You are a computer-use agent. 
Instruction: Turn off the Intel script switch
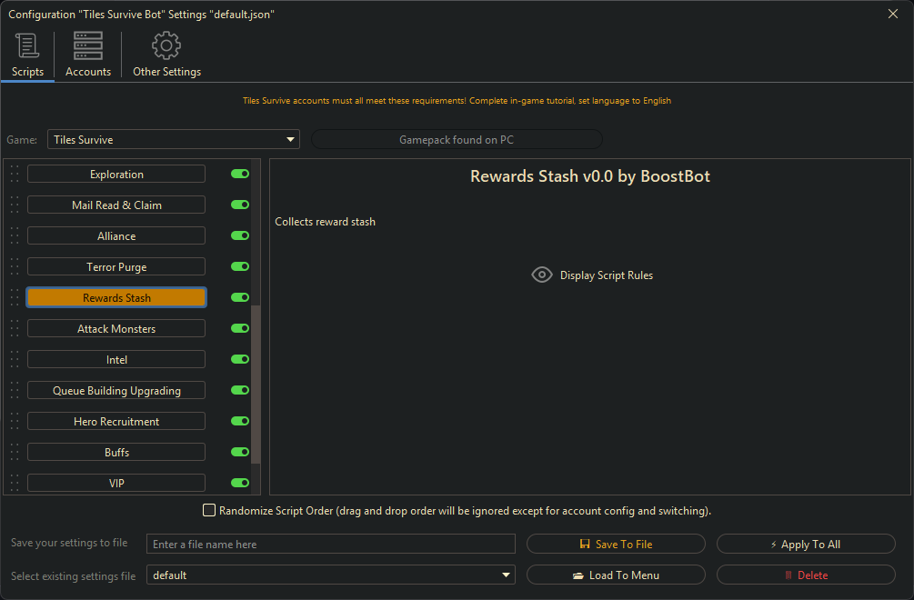[x=240, y=360]
